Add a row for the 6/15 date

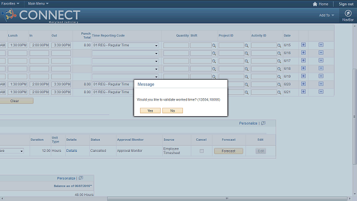tap(303, 45)
